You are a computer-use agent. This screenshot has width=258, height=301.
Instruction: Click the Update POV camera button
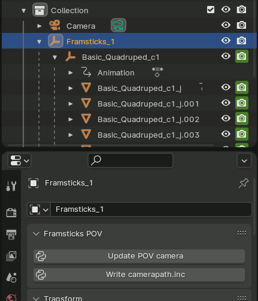139,256
